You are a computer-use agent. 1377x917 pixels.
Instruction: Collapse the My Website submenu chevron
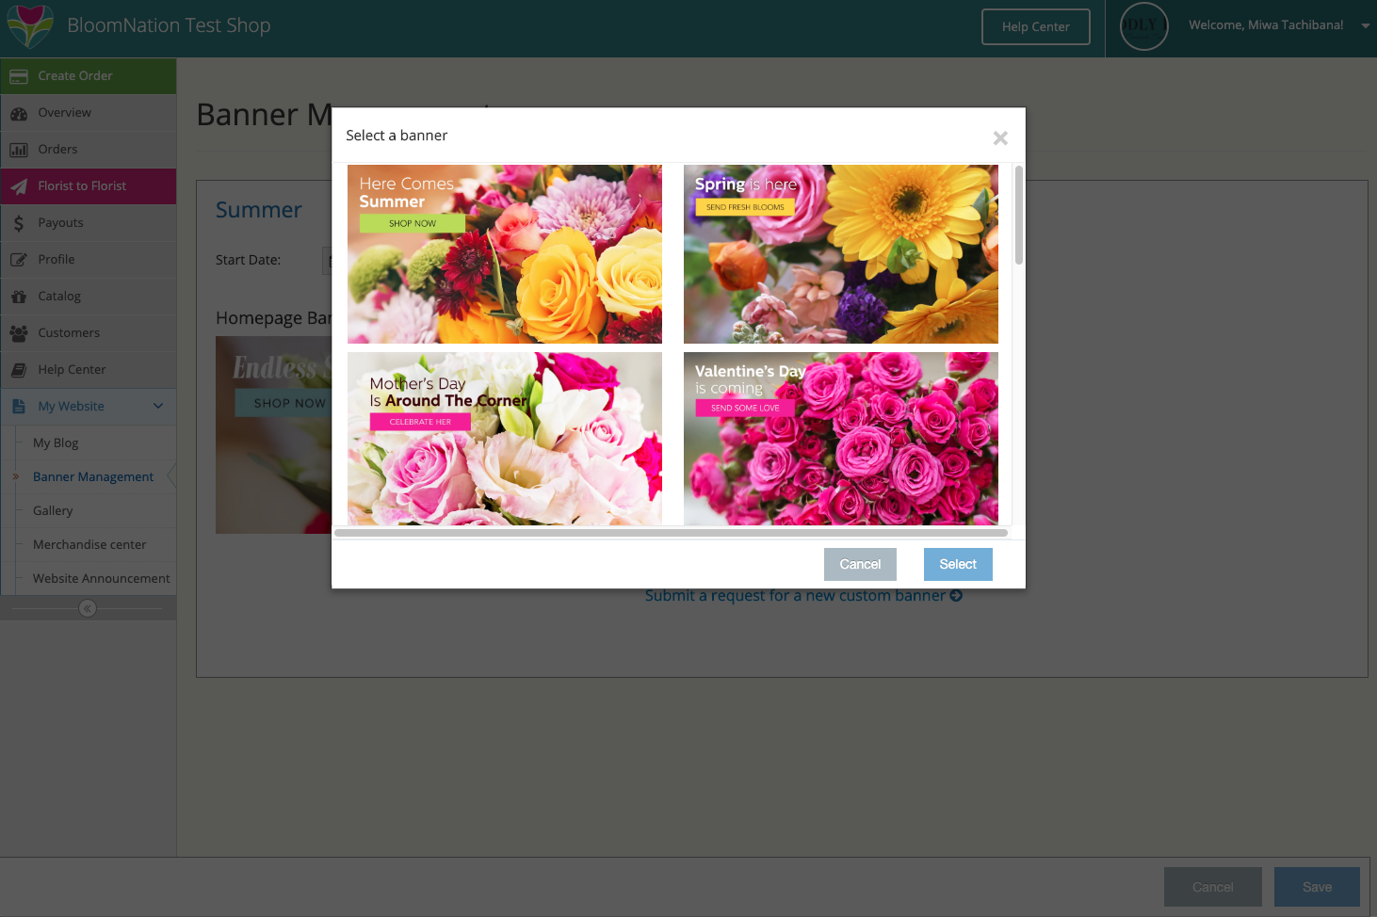[x=158, y=407]
